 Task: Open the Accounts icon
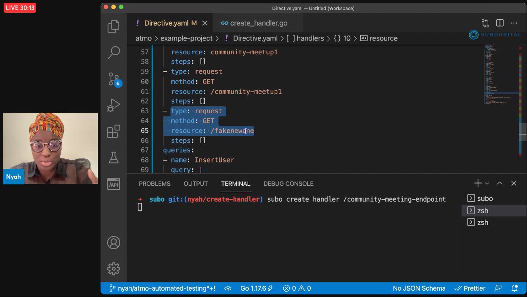(113, 242)
